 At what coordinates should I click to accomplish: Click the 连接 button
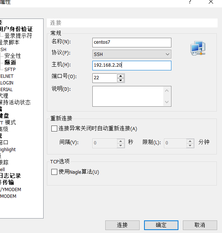pyautogui.click(x=122, y=225)
